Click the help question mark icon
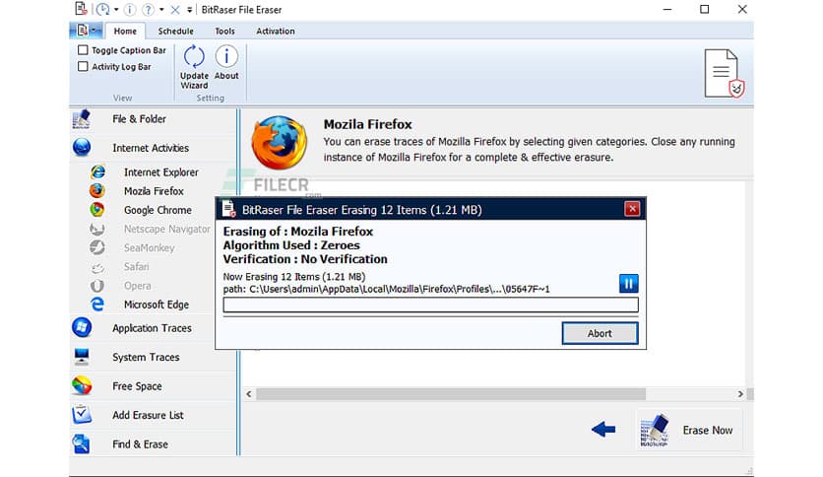823x477 pixels. point(149,10)
